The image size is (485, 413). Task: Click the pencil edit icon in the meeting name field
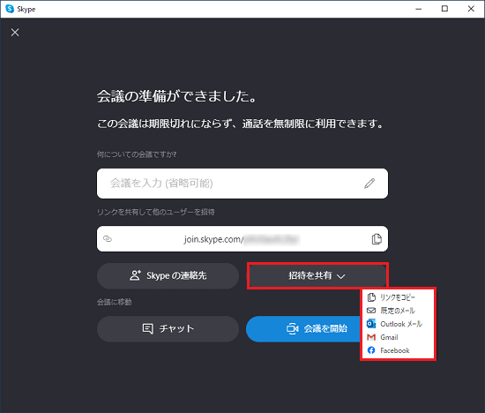(x=369, y=184)
